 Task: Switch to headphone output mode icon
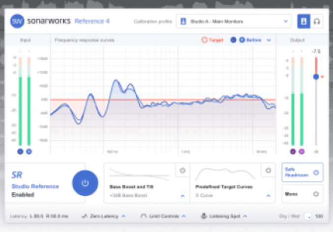317,22
